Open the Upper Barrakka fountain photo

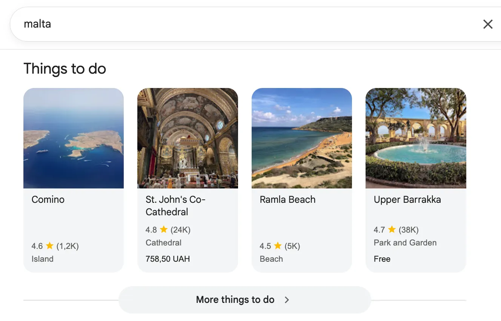[416, 138]
